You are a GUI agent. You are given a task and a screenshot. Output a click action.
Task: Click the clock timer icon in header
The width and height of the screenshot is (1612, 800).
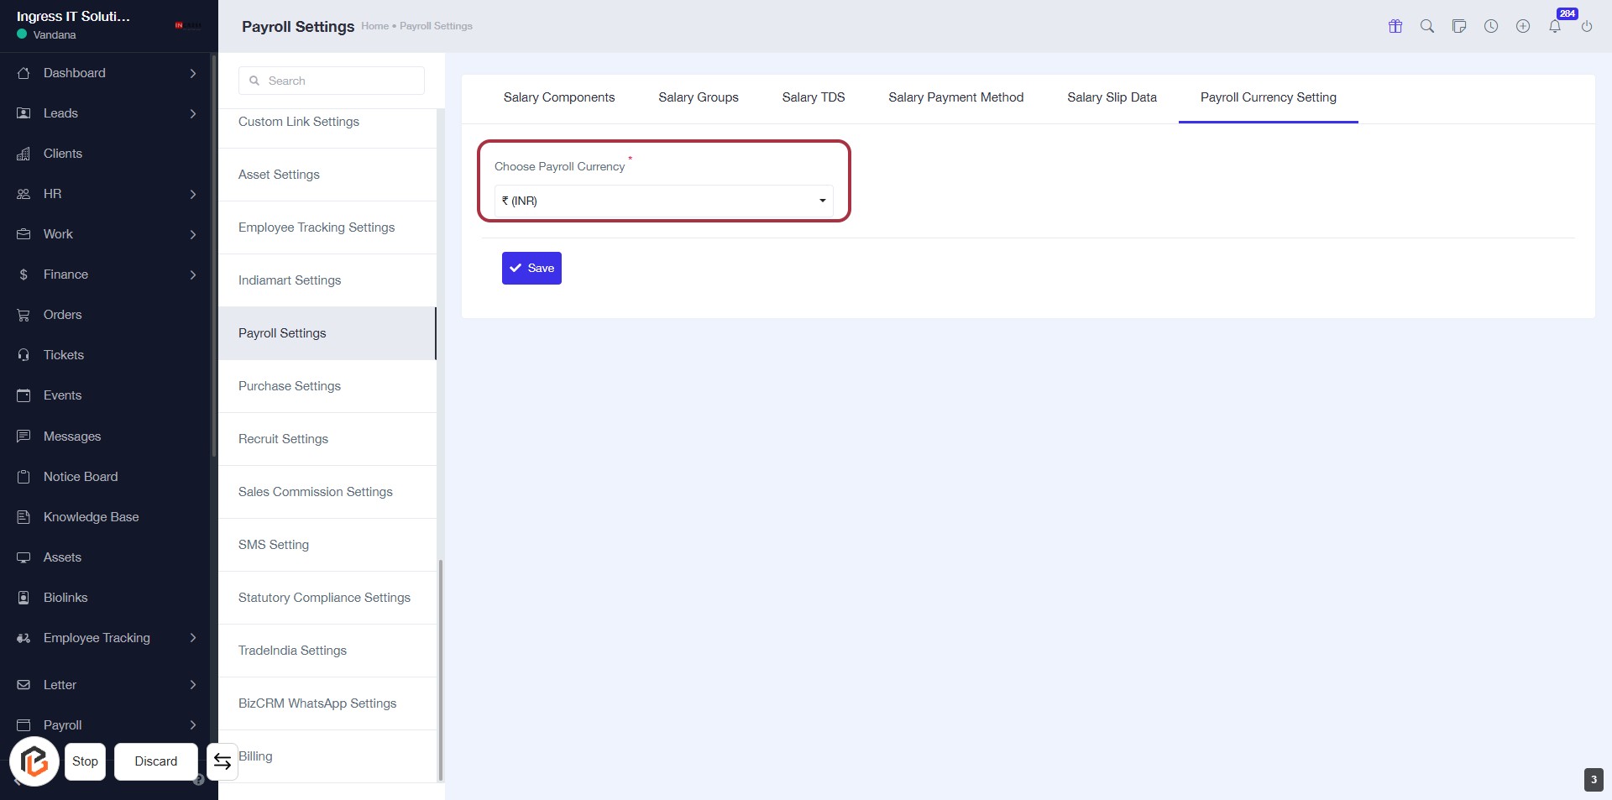click(x=1490, y=26)
